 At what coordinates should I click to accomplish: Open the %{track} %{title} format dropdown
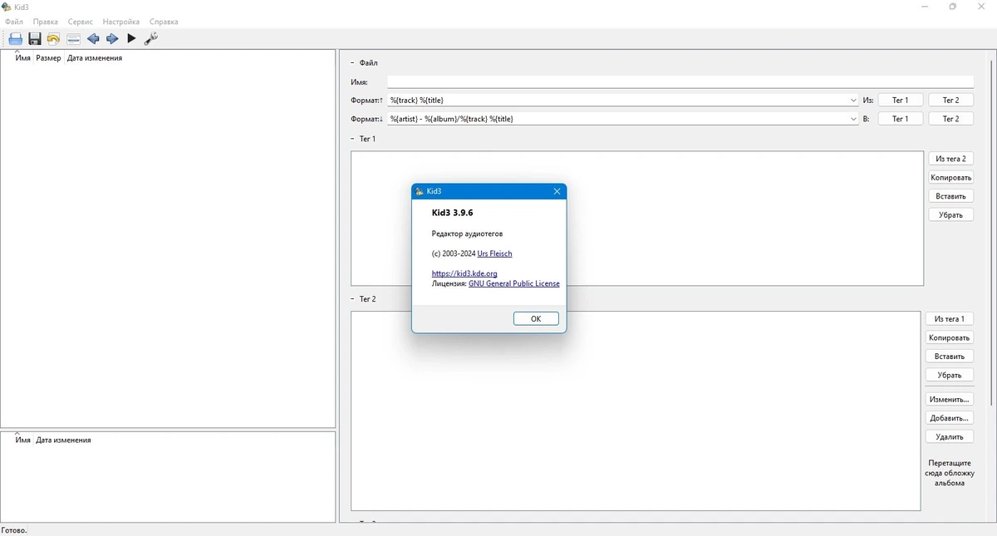click(853, 101)
